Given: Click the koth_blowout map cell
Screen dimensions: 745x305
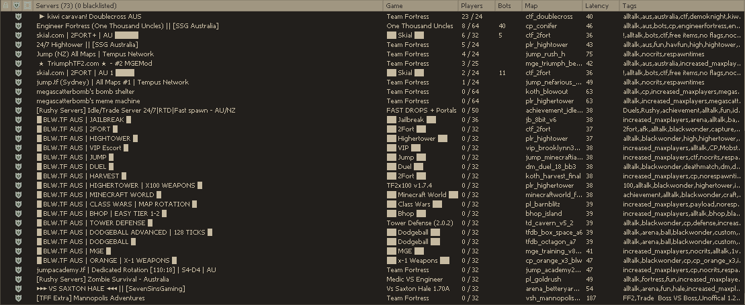Looking at the screenshot, I should (x=546, y=92).
